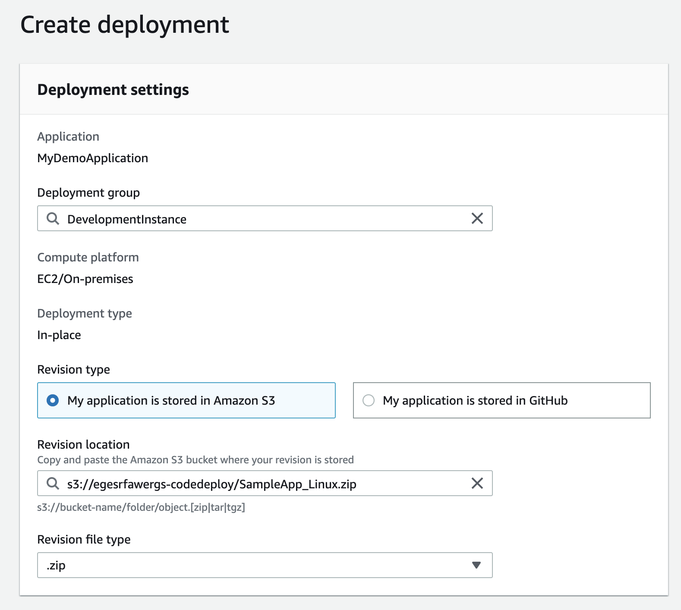The height and width of the screenshot is (610, 681).
Task: Click the Deployment settings heading
Action: (113, 90)
